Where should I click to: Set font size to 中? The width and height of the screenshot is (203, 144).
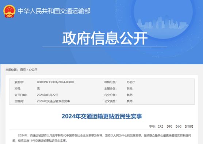[169, 127]
